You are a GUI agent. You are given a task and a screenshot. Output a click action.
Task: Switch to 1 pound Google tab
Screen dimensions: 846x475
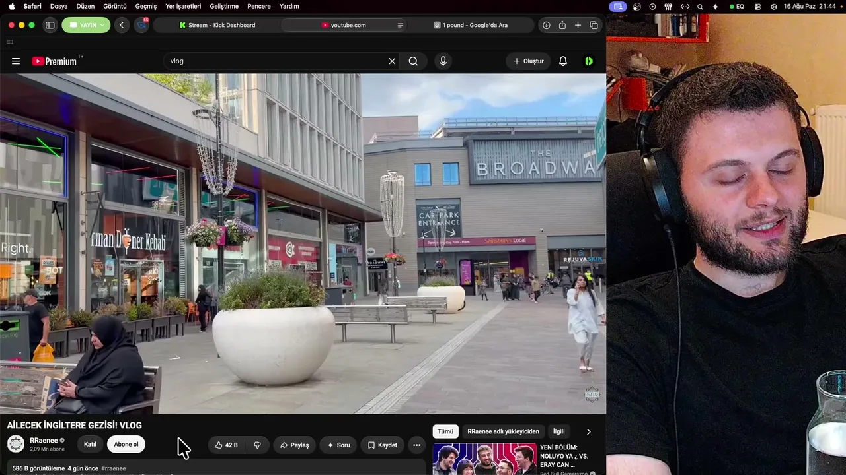point(470,25)
